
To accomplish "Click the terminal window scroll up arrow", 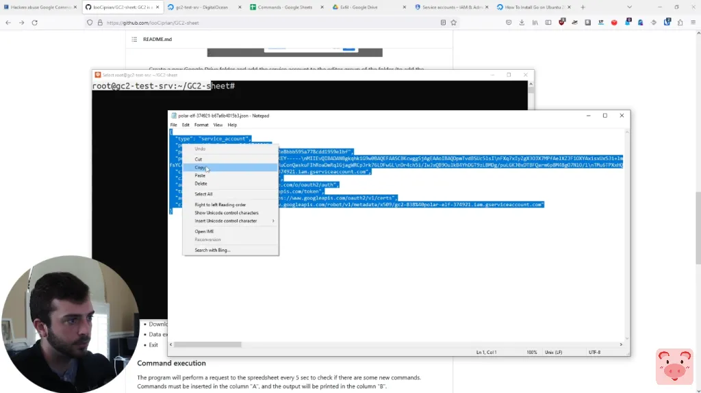I will pyautogui.click(x=531, y=84).
